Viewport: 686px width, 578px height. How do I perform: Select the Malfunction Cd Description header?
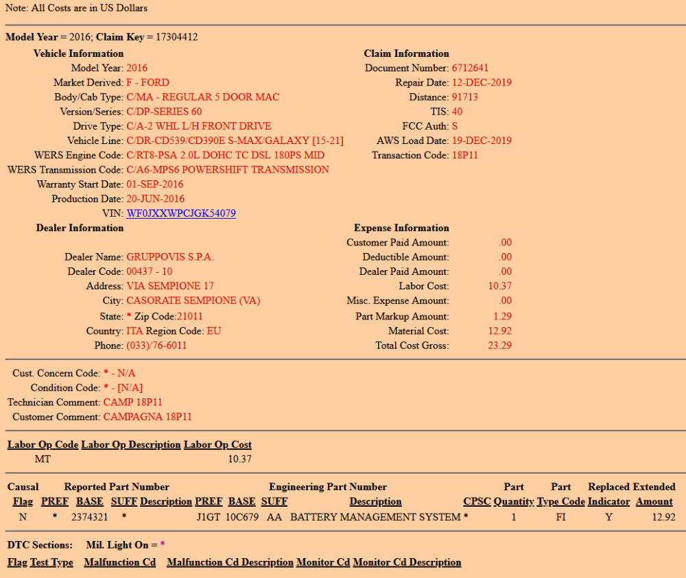(230, 562)
